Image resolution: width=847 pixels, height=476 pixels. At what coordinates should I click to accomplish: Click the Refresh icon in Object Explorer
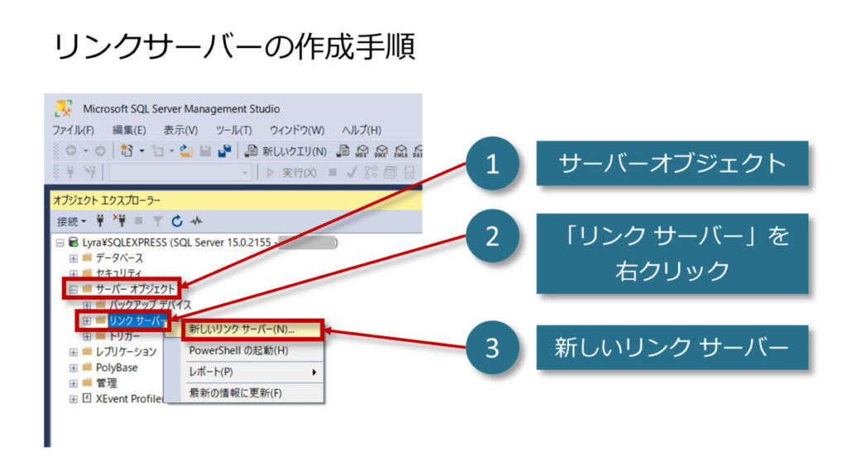(177, 221)
